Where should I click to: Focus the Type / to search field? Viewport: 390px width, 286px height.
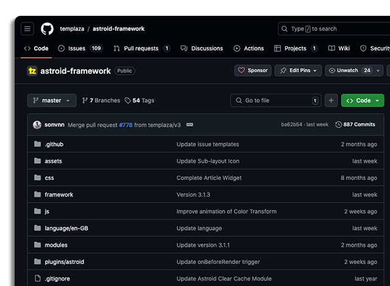coord(334,29)
